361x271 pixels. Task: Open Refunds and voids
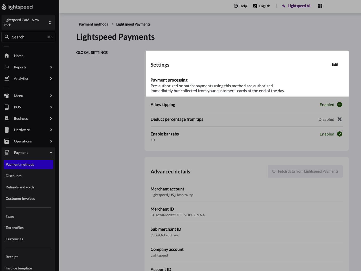click(x=20, y=187)
